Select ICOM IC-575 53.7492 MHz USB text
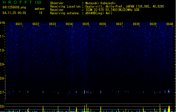The height and width of the screenshot is (112, 176). [112, 10]
